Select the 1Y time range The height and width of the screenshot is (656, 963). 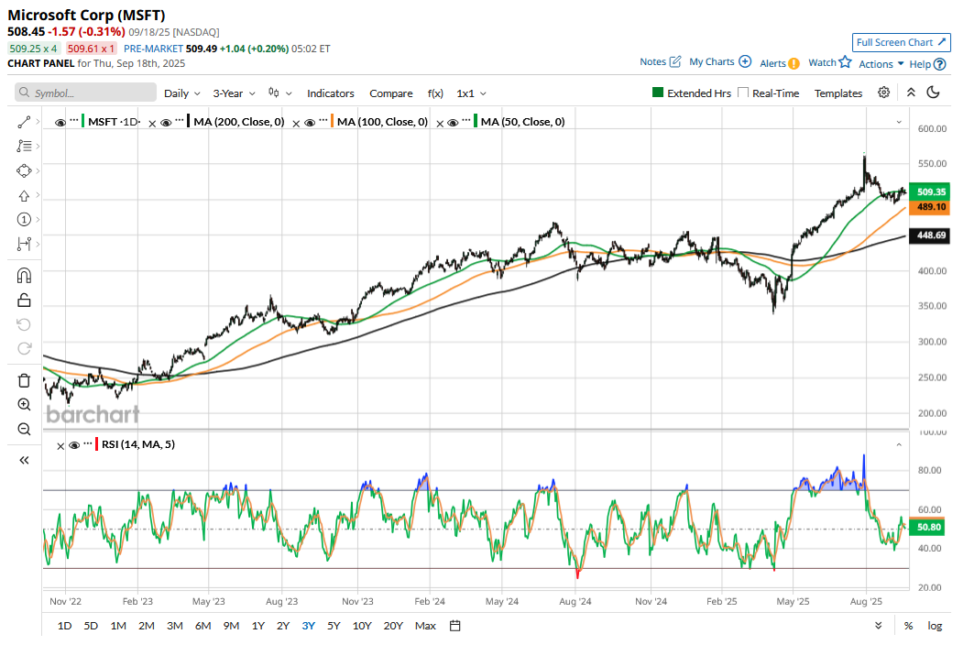pos(258,626)
